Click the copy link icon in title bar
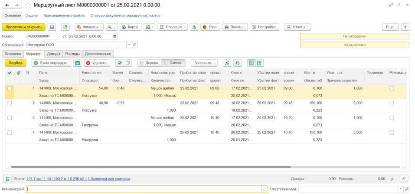Screen dimensions: 415x194 click(391, 5)
